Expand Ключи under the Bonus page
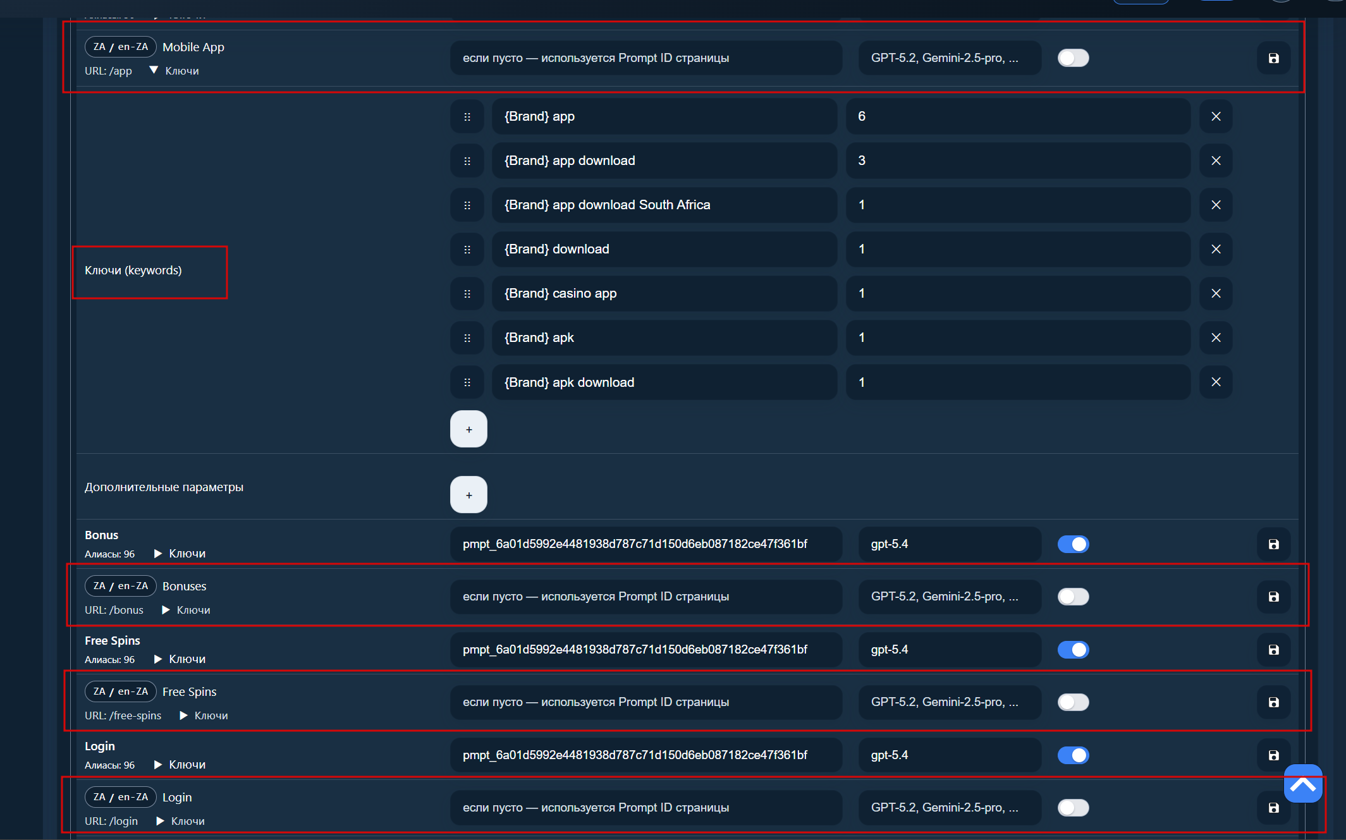The width and height of the screenshot is (1346, 840). [x=180, y=554]
